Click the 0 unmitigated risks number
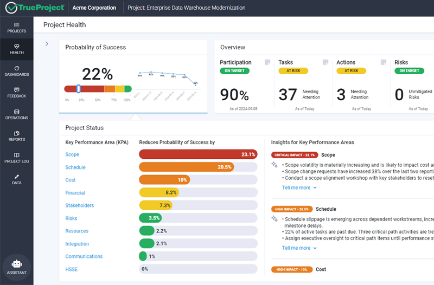Viewport: 434px width, 285px height. pos(399,94)
